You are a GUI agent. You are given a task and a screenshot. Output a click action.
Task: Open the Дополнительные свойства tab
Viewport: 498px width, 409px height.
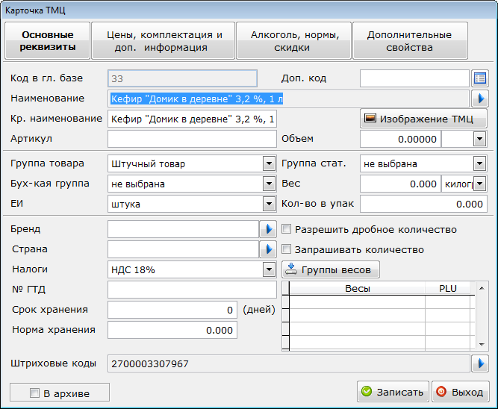(x=410, y=40)
